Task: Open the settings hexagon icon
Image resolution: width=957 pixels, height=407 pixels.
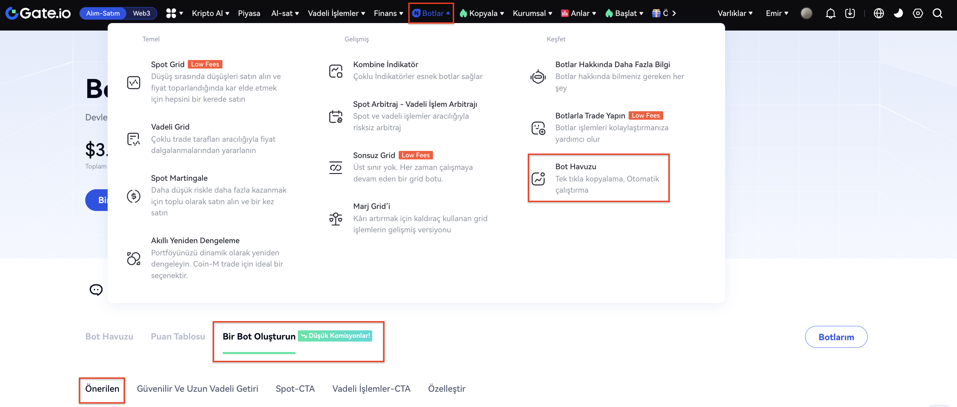Action: (918, 13)
